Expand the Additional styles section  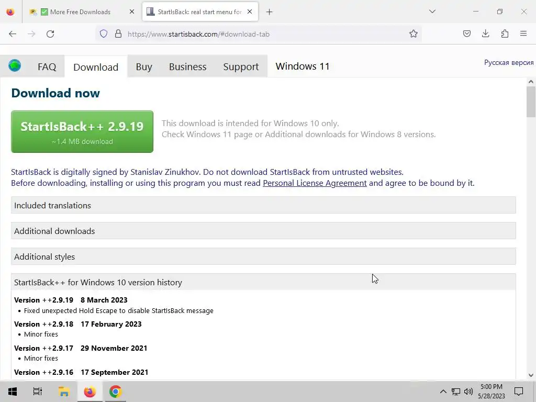263,256
